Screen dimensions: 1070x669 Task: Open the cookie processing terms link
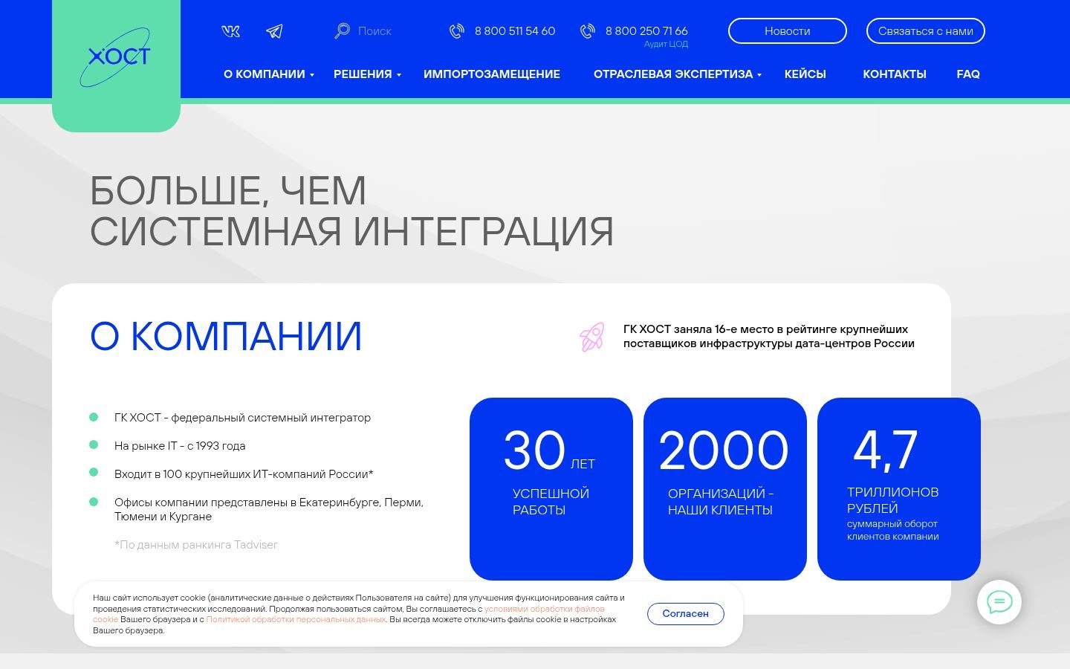tap(544, 609)
